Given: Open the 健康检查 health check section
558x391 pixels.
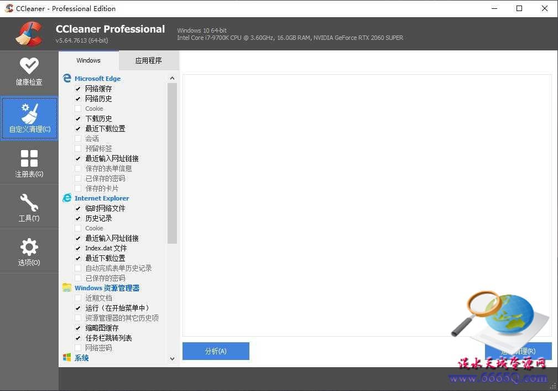Looking at the screenshot, I should click(29, 71).
